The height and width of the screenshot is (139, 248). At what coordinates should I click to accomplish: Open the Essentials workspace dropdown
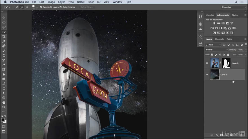click(x=234, y=7)
